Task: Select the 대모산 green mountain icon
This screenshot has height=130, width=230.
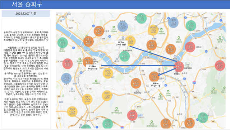Action: point(168,91)
